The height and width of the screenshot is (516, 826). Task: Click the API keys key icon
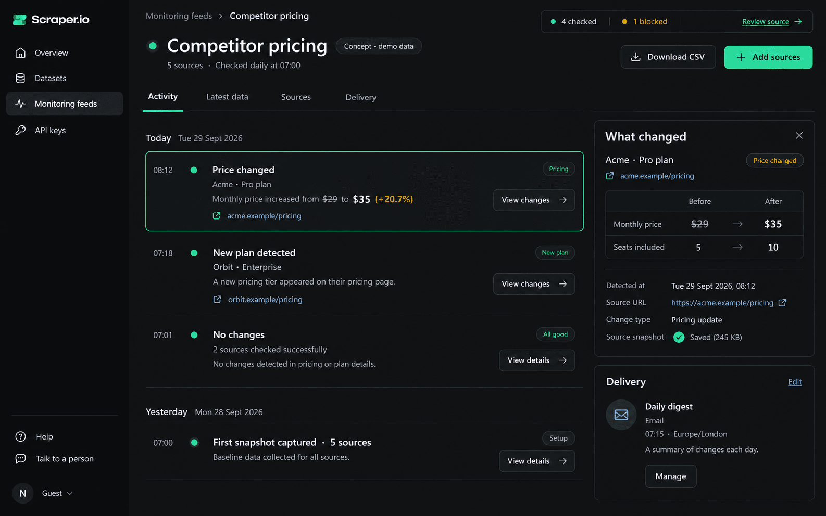point(20,130)
